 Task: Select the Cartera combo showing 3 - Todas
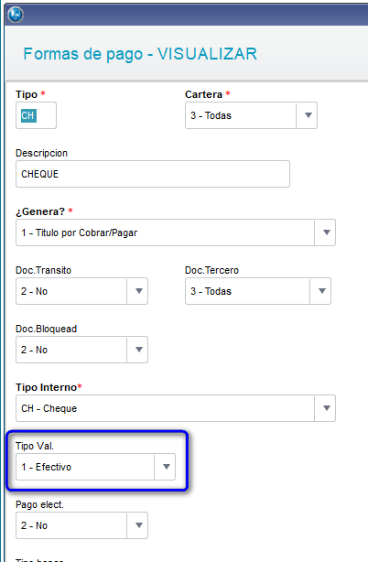coord(251,115)
